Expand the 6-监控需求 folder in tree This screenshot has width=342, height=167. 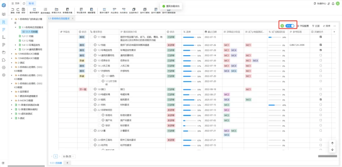point(12,92)
